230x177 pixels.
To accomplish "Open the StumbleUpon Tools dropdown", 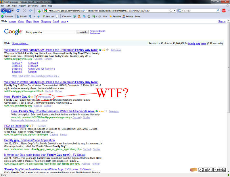I will coord(138,16).
